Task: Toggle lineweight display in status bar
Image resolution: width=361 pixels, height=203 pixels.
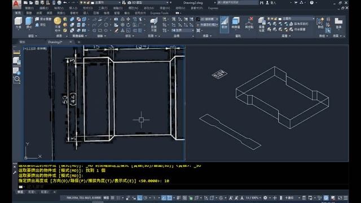Action: [179, 198]
